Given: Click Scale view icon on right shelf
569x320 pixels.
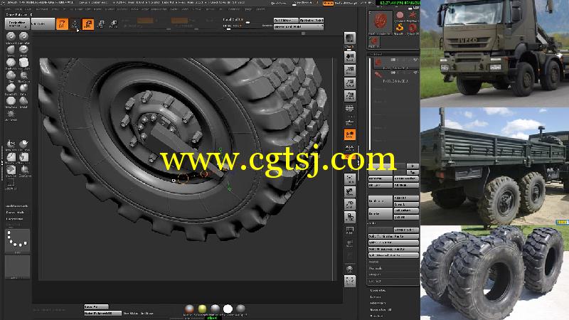Looking at the screenshot, I should (350, 204).
